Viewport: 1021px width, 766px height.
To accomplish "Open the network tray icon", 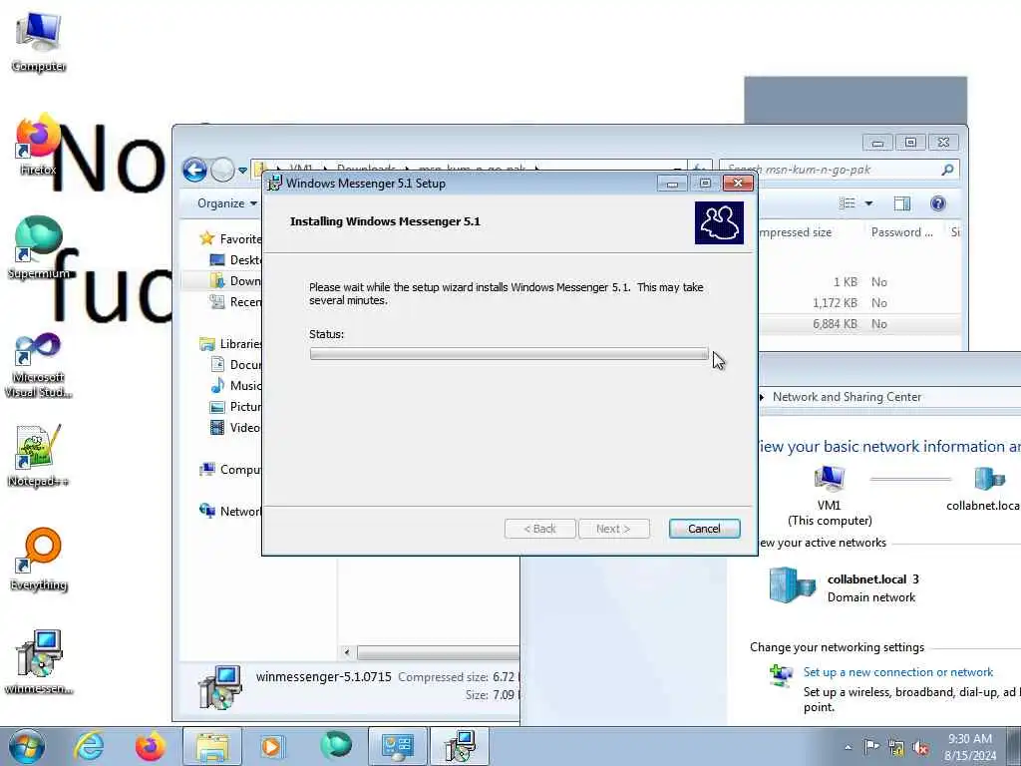I will [x=896, y=748].
